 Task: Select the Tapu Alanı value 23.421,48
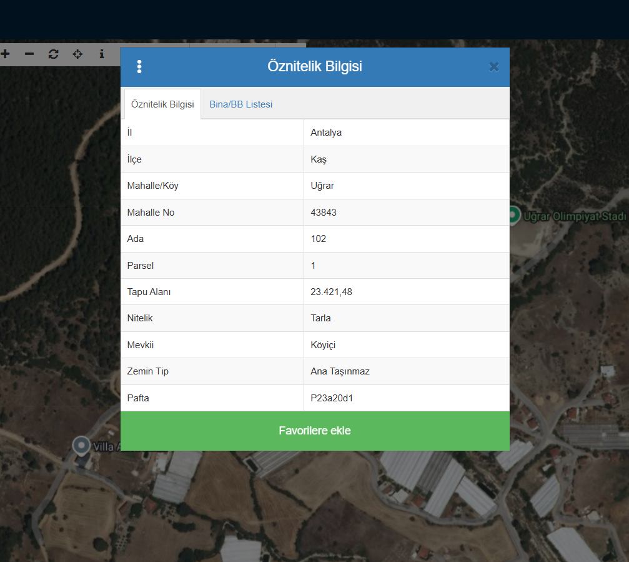point(331,292)
